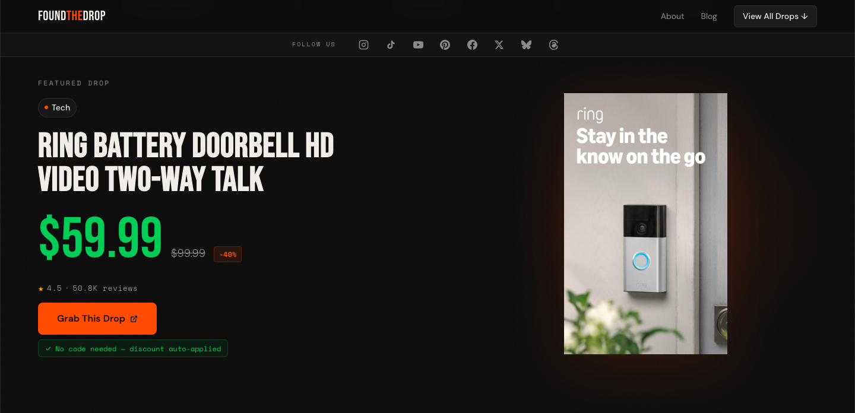855x413 pixels.
Task: Open the Bluesky butterfly icon
Action: click(526, 45)
